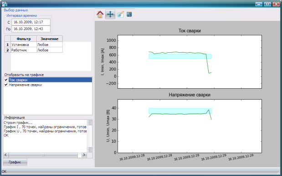This screenshot has height=176, width=282.
Task: Open the Установка filter value Любое
Action: pyautogui.click(x=50, y=45)
